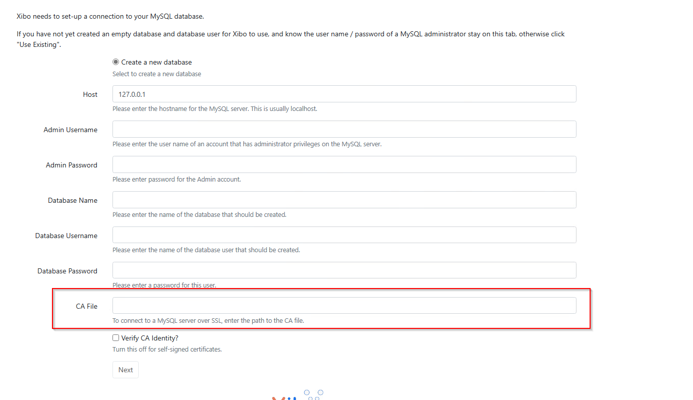The image size is (693, 400).
Task: Click the Admin Username label
Action: [x=71, y=130]
